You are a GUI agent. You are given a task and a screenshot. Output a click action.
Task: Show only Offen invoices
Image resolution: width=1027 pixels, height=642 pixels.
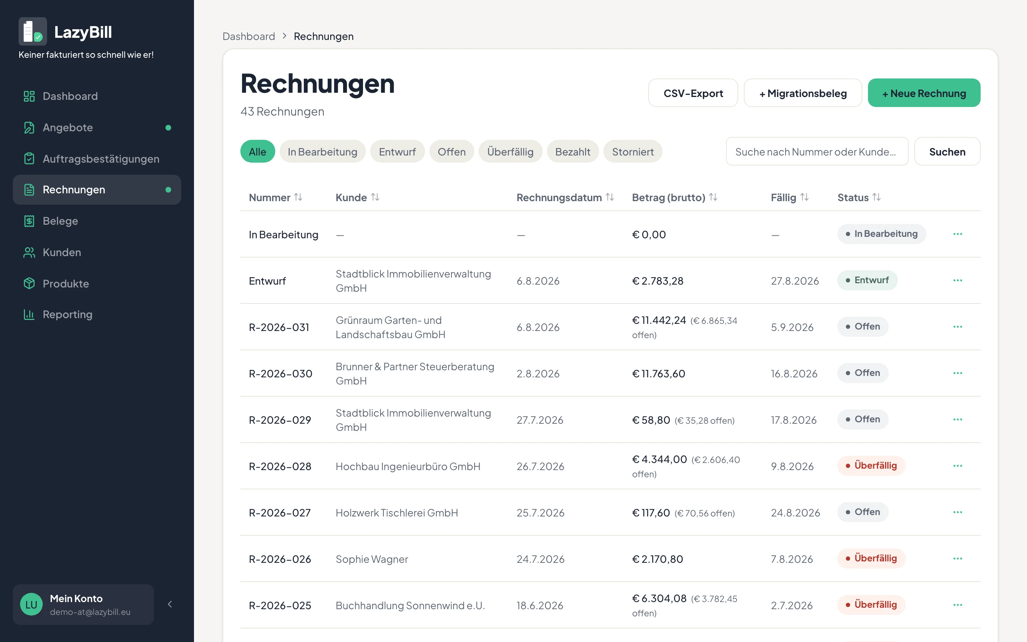[451, 152]
